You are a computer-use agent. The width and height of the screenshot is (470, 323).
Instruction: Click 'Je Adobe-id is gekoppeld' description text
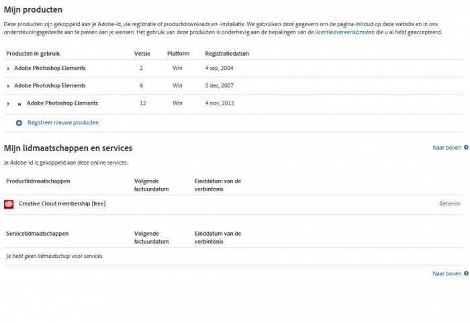coord(66,163)
